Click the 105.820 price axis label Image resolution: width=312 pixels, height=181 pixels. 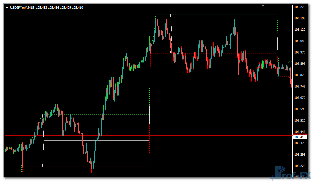(x=300, y=75)
